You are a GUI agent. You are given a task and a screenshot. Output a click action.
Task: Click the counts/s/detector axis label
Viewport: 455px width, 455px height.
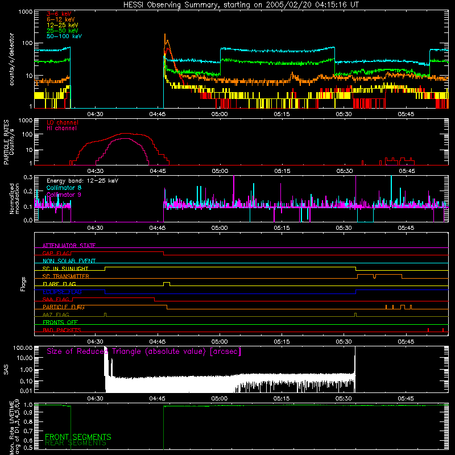pos(11,59)
